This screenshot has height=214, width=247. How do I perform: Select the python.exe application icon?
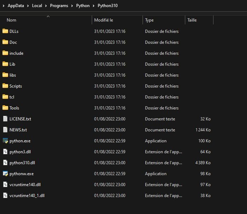[5, 141]
